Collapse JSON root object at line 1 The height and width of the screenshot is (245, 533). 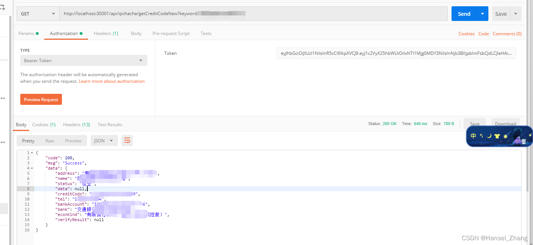click(32, 153)
